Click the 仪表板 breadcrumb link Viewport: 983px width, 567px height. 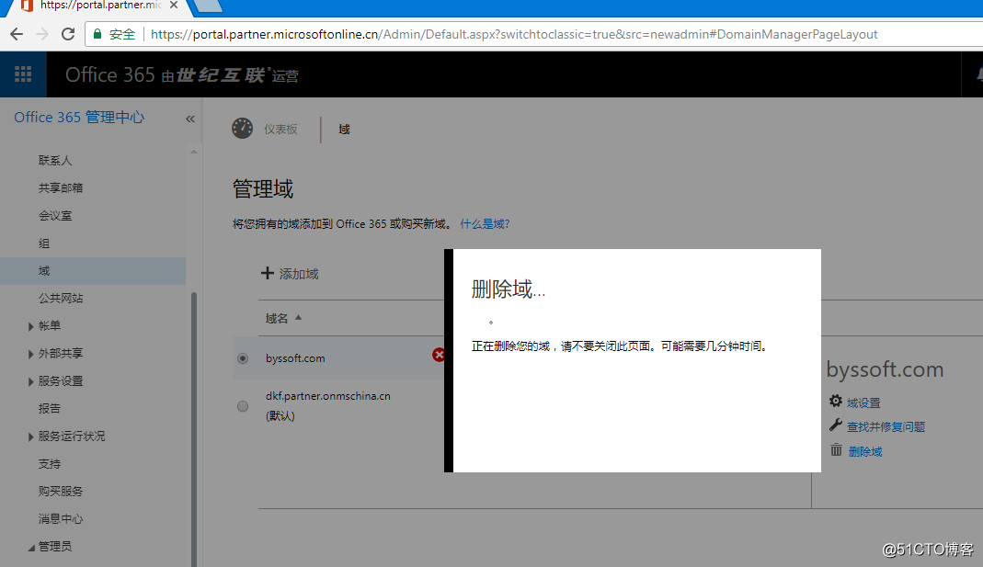pyautogui.click(x=280, y=129)
